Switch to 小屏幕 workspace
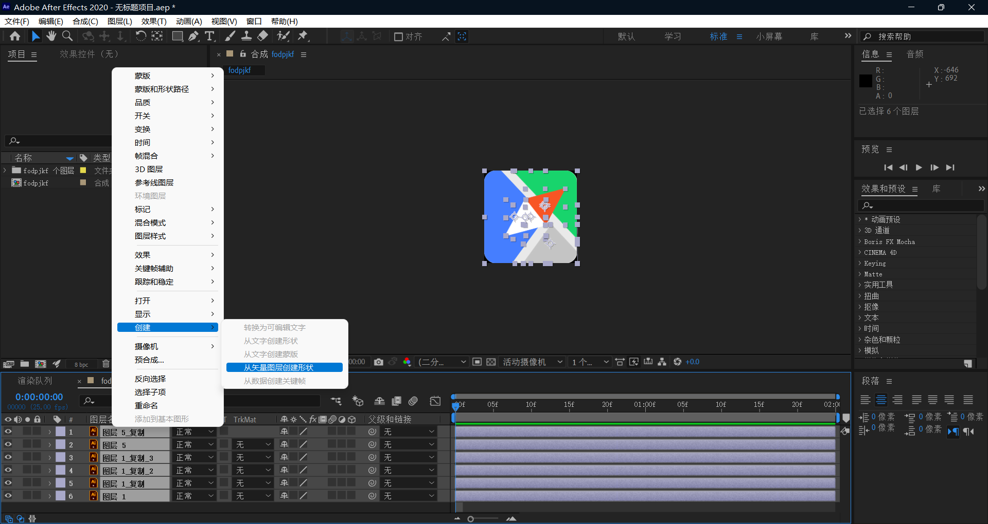This screenshot has height=524, width=988. (x=769, y=36)
